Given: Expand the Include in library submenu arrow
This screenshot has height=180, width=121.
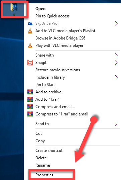Looking at the screenshot, I should [116, 77].
